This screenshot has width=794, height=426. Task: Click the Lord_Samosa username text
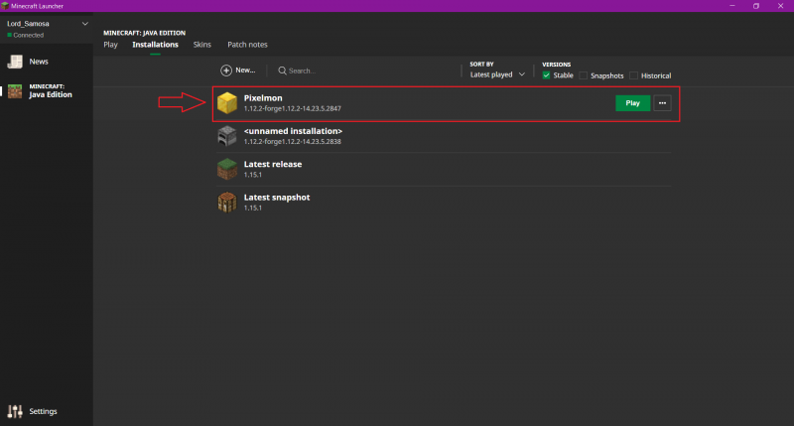(28, 24)
